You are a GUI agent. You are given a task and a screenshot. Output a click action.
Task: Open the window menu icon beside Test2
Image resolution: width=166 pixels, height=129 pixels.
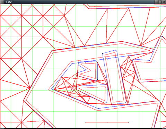point(2,2)
